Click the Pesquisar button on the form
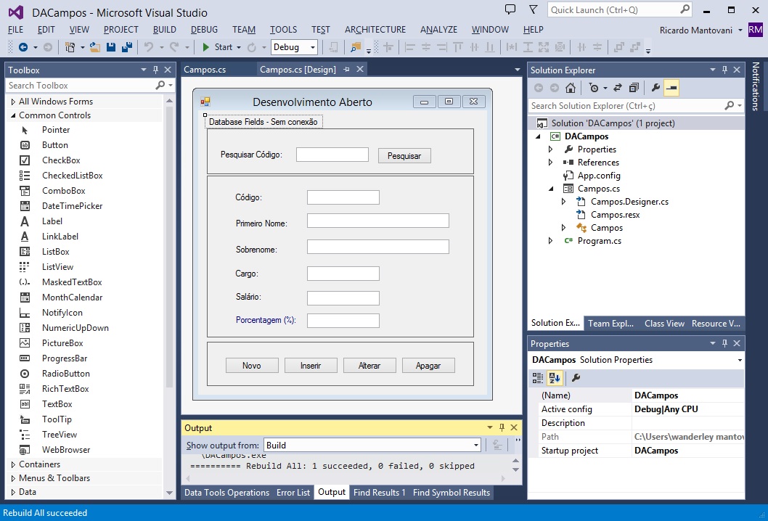768x521 pixels. point(404,156)
